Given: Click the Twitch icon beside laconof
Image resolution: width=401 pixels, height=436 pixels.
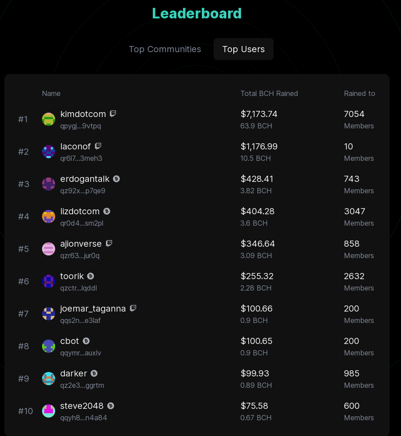Looking at the screenshot, I should 98,146.
